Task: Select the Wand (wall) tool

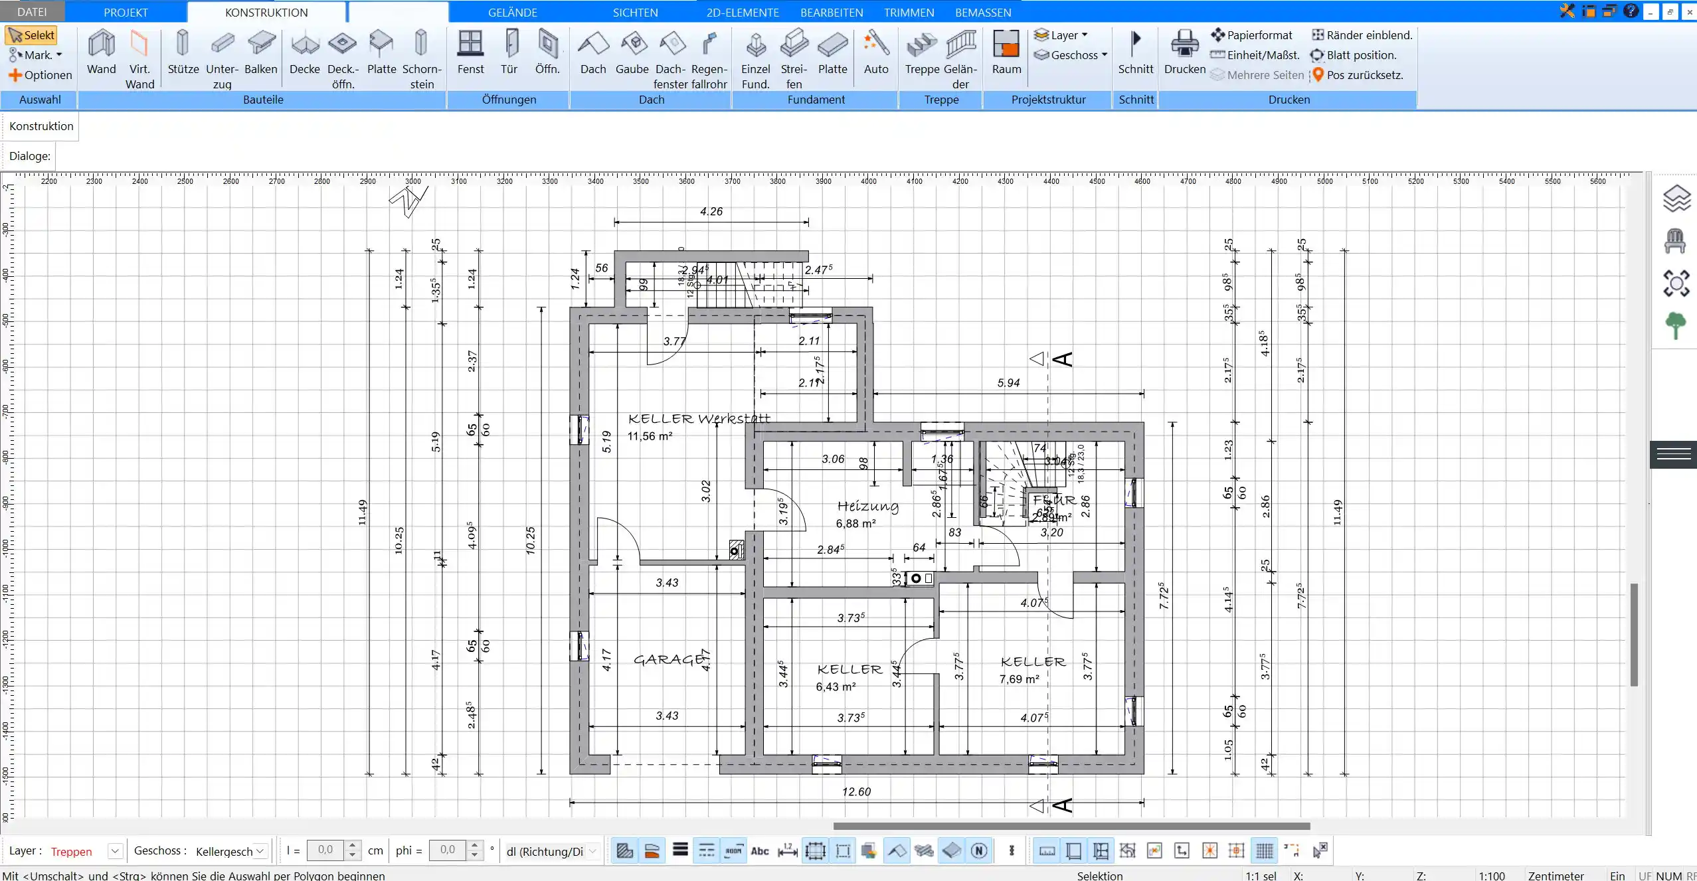Action: click(x=102, y=52)
